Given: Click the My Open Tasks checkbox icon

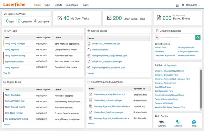Looking at the screenshot, I should click(60, 18).
